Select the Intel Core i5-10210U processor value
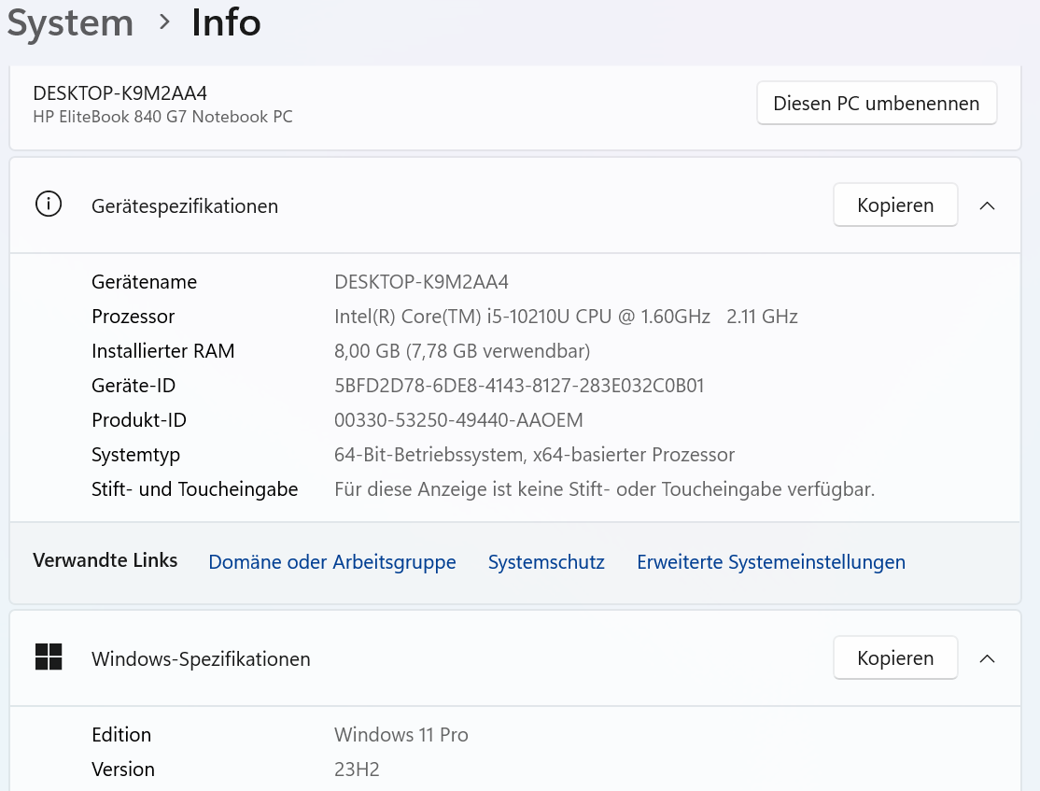The image size is (1040, 791). (566, 317)
